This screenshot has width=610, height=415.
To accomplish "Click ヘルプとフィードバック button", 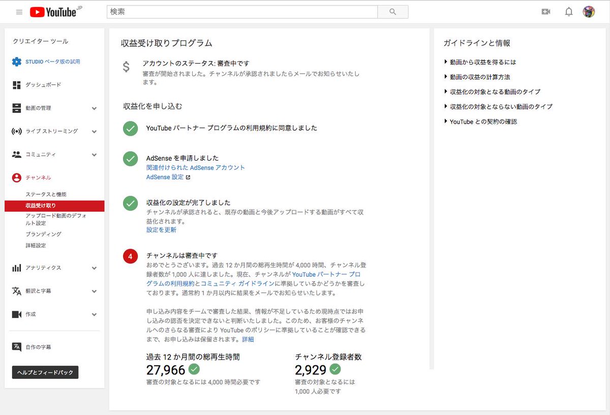I will pos(45,372).
